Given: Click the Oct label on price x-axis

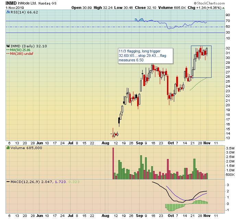Looking at the screenshot, I should click(x=171, y=143).
